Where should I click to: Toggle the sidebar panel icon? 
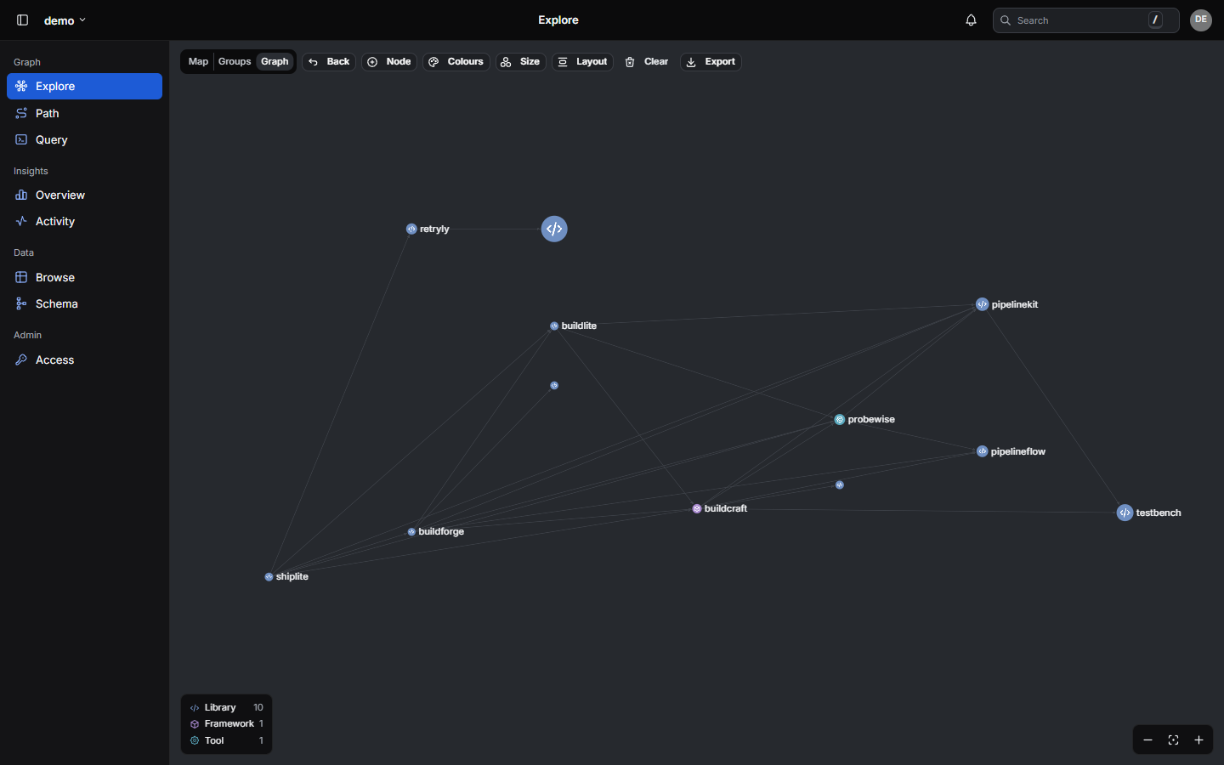23,20
